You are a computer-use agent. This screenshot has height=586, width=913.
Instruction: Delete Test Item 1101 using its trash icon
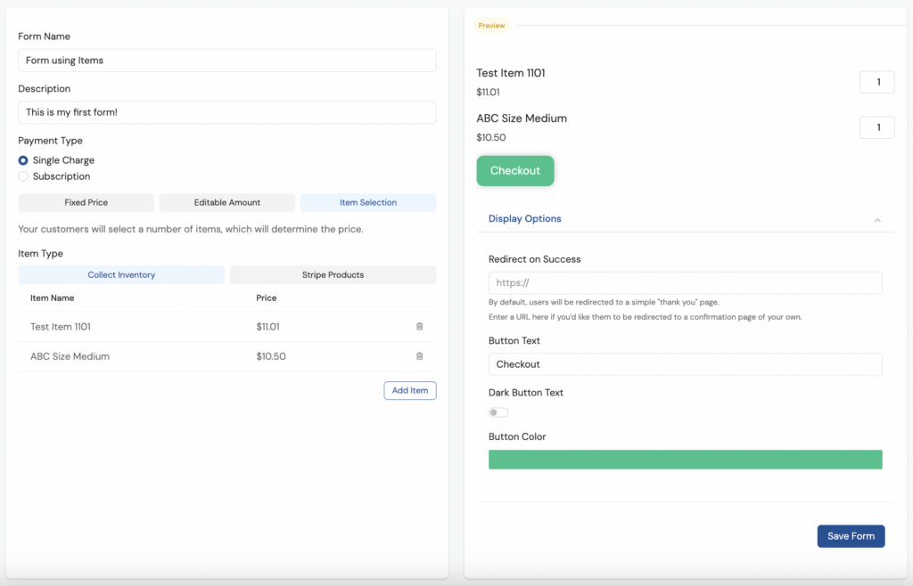tap(420, 327)
